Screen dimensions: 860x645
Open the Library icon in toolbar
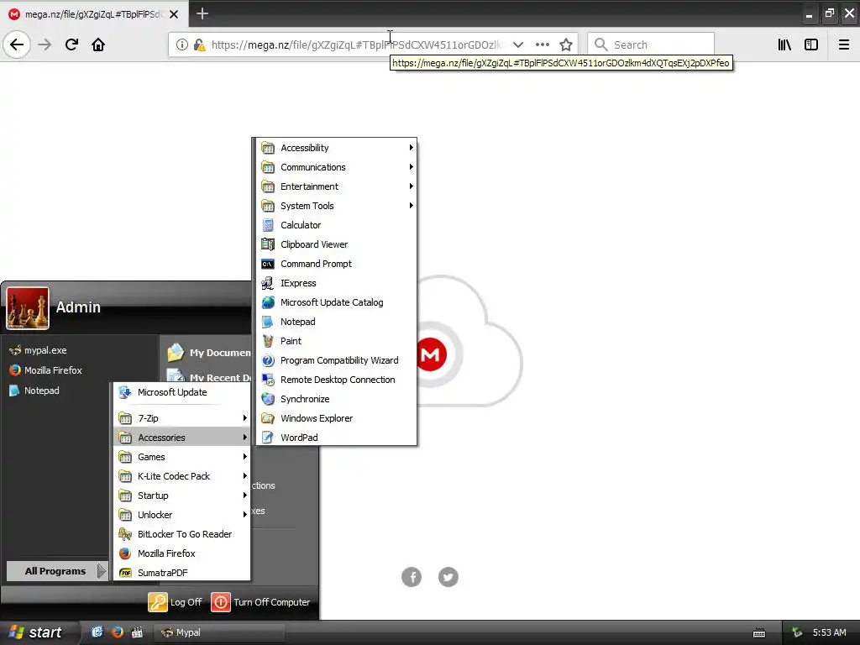tap(784, 45)
